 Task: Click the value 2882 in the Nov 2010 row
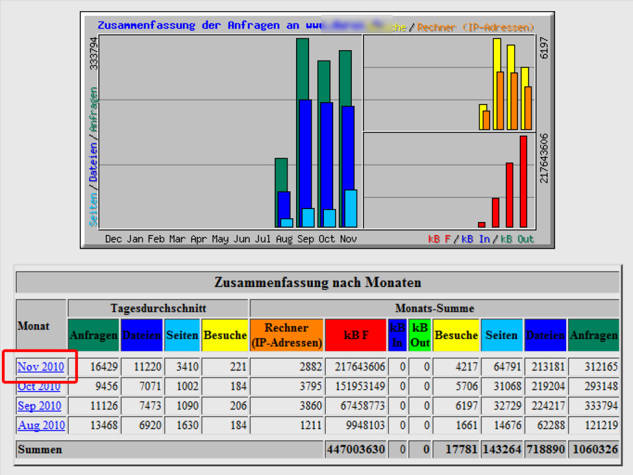[x=310, y=367]
